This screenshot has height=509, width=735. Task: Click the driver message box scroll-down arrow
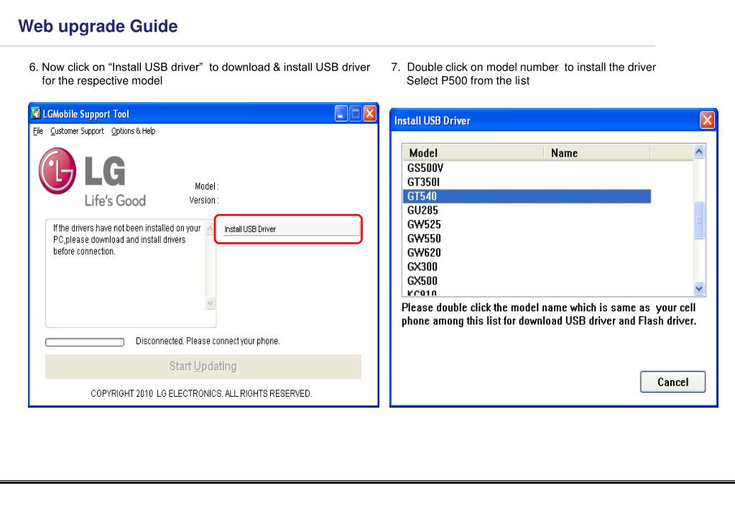click(x=211, y=303)
